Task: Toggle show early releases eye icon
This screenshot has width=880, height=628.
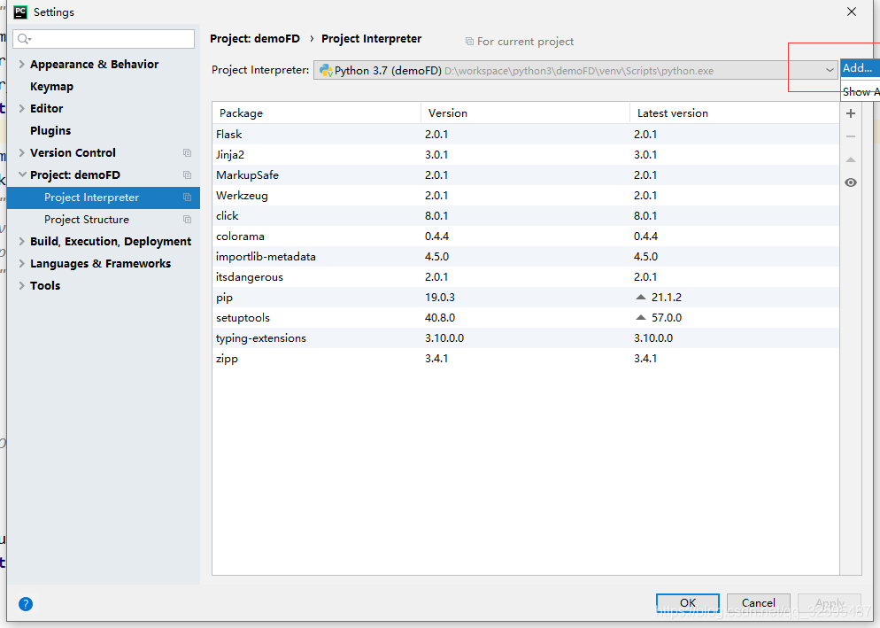Action: click(x=851, y=182)
